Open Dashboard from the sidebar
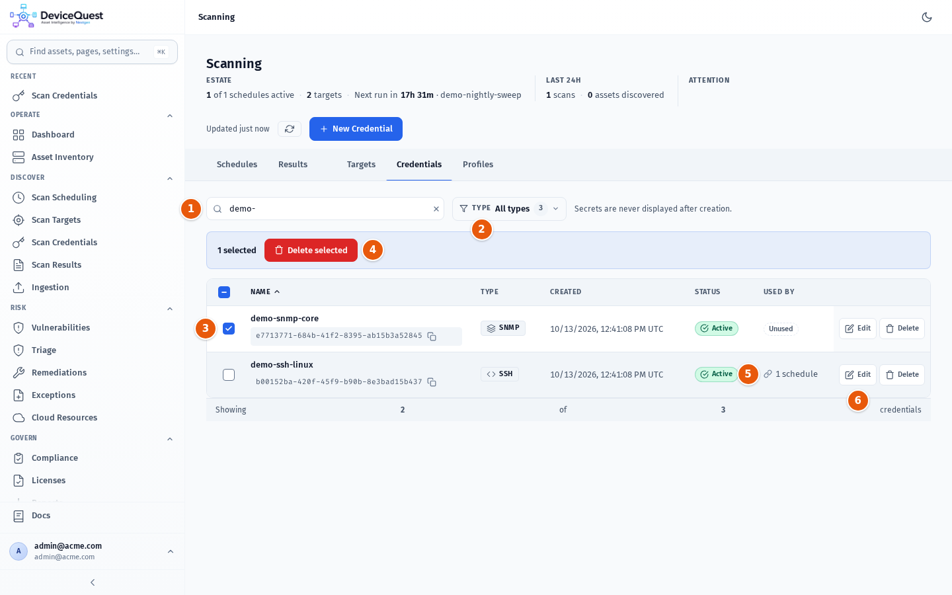This screenshot has width=952, height=595. pos(92,135)
